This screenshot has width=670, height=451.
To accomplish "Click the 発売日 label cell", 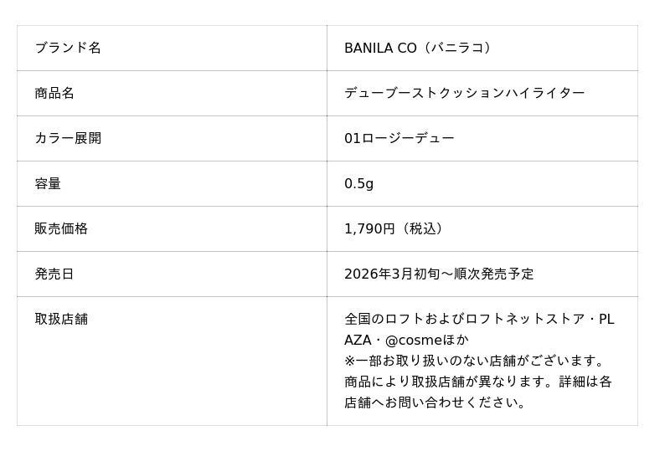I will 54,274.
